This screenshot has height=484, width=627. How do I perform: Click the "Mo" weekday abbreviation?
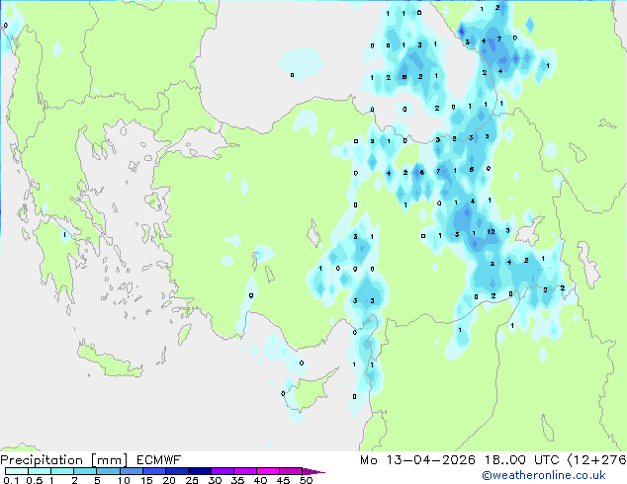[369, 460]
